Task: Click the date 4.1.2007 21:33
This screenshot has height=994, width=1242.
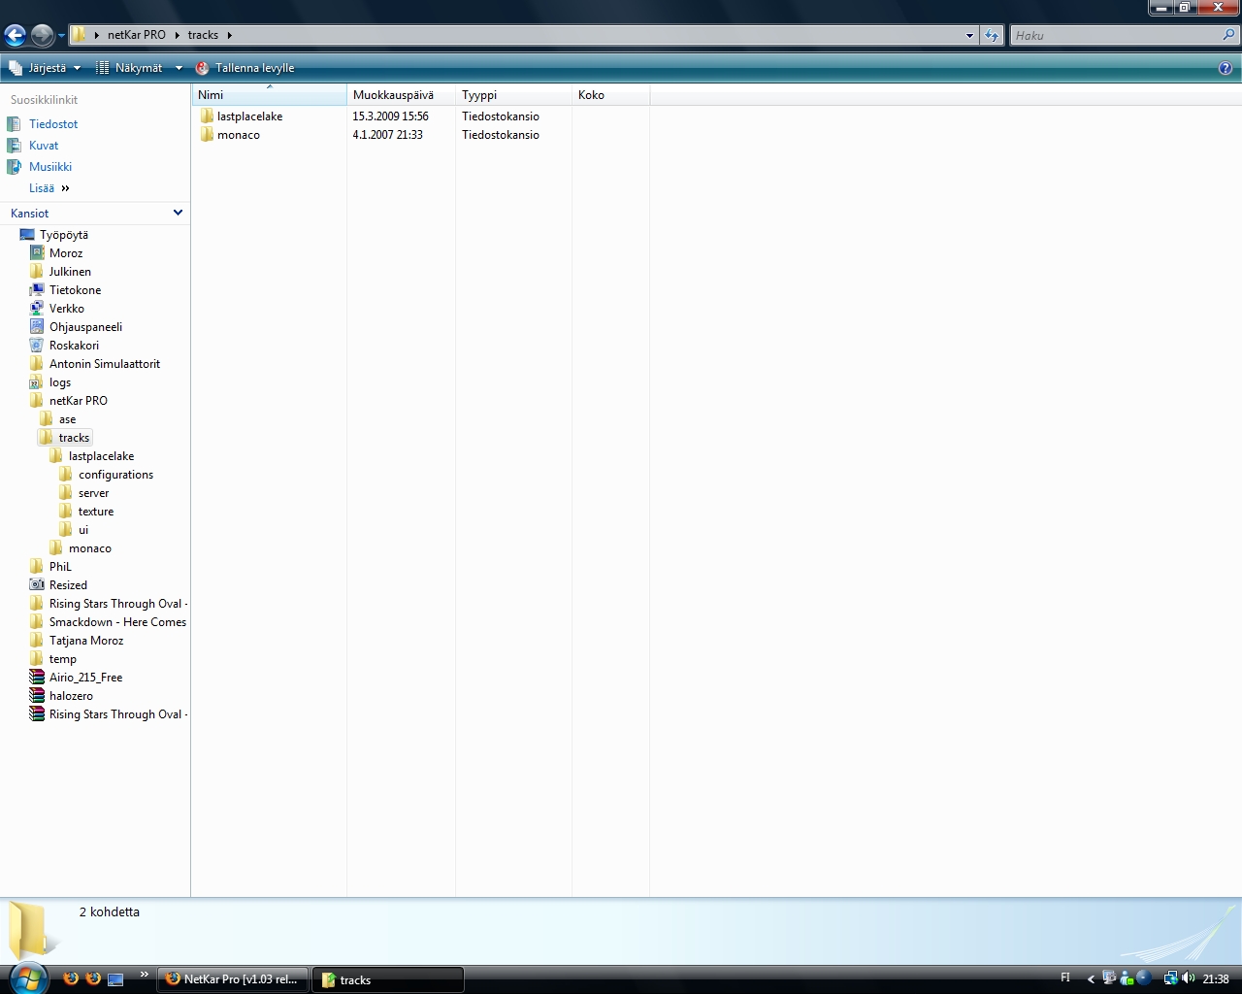Action: click(x=387, y=135)
